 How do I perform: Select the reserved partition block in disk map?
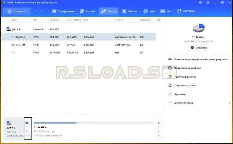coord(28,129)
